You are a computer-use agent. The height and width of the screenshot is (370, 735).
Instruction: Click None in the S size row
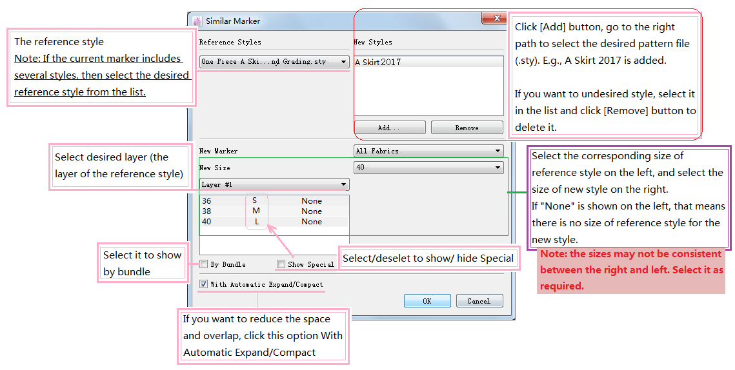click(311, 201)
